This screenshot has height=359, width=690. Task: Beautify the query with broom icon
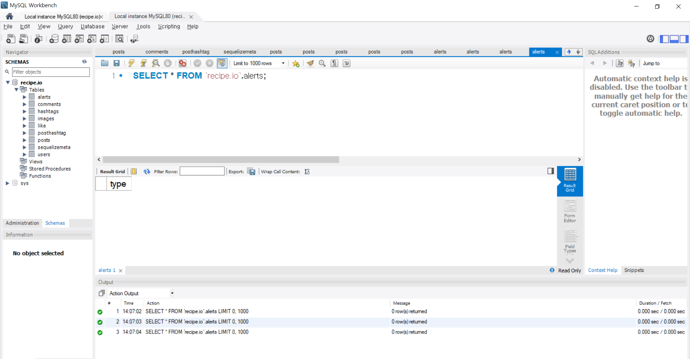pyautogui.click(x=310, y=63)
